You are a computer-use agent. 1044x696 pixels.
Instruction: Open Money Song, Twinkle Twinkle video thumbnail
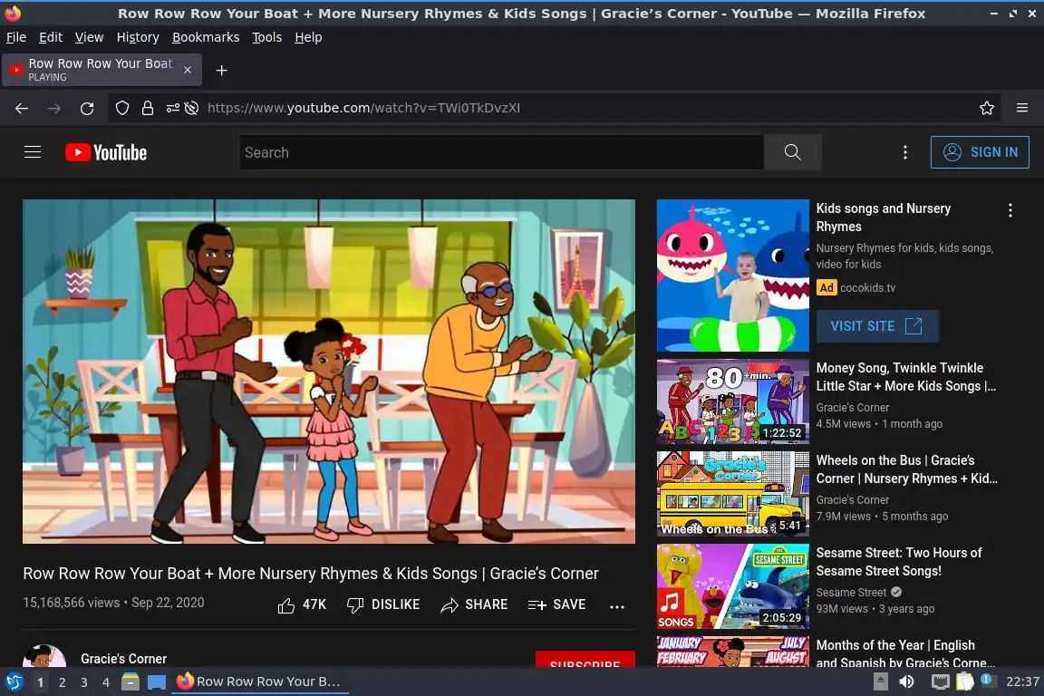[732, 401]
